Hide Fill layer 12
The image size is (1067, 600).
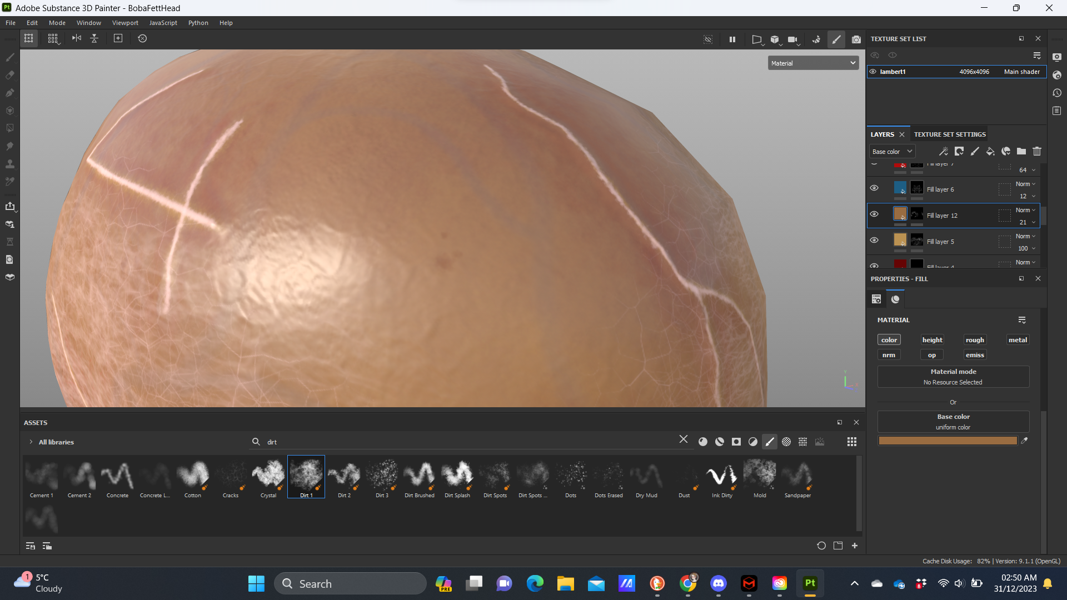[x=874, y=214]
